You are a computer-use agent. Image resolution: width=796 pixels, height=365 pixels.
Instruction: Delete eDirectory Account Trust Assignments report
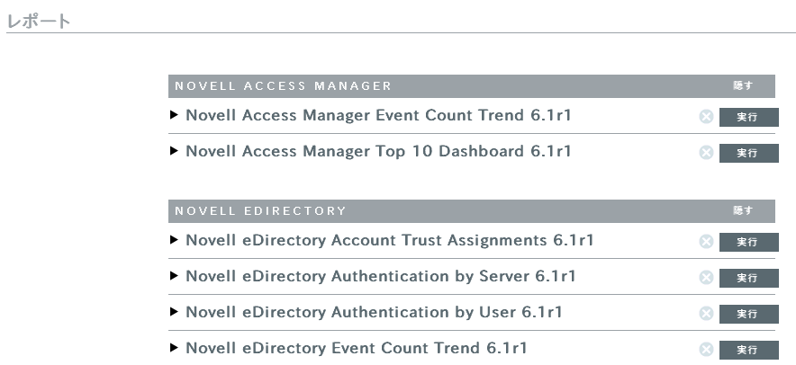pyautogui.click(x=706, y=242)
